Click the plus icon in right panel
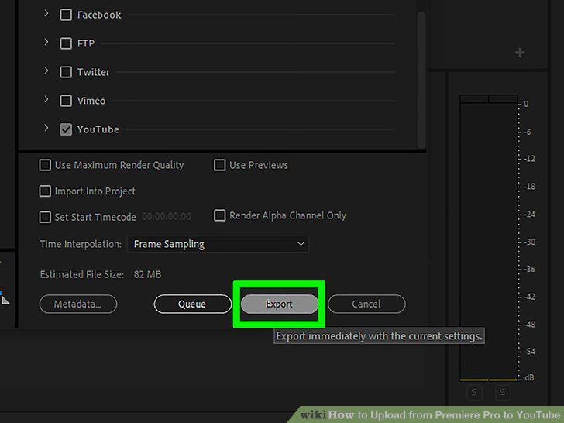 (x=520, y=53)
